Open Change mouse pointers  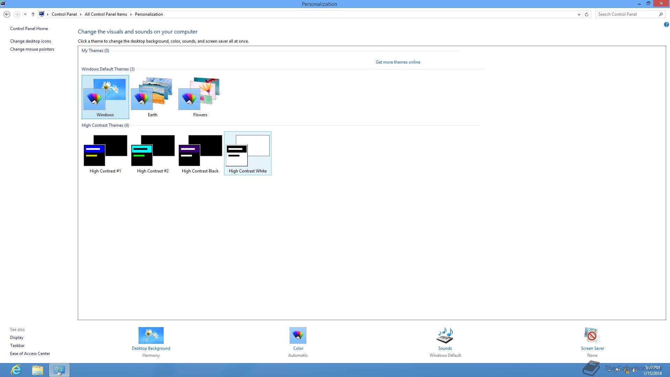[32, 49]
